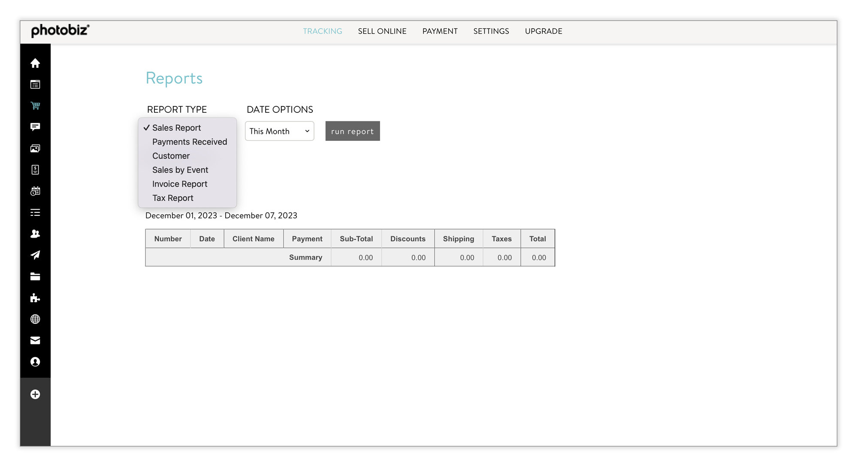Screen dimensions: 858x468
Task: Click the photobiz logo
Action: [x=60, y=31]
